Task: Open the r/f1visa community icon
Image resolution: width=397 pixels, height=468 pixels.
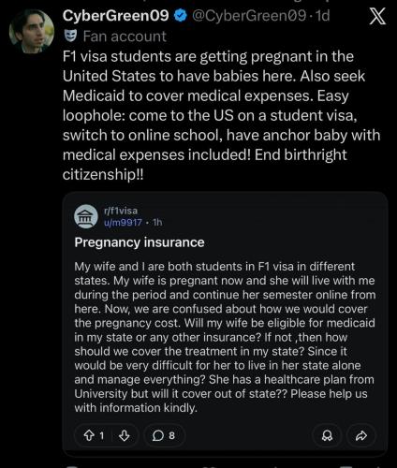Action: (x=86, y=216)
